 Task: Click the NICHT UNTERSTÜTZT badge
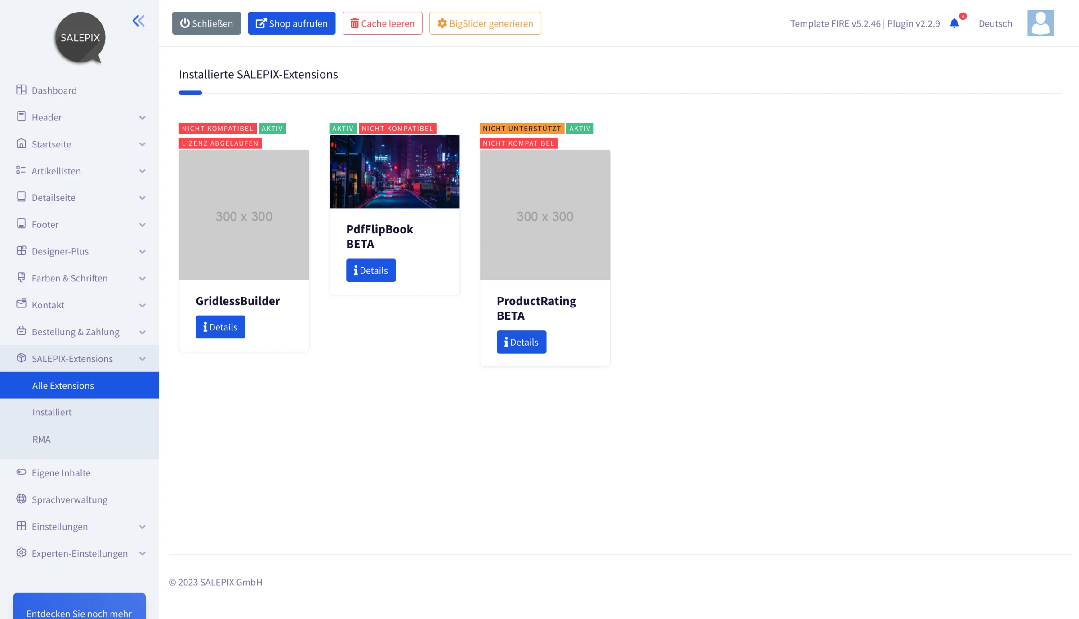pos(522,129)
